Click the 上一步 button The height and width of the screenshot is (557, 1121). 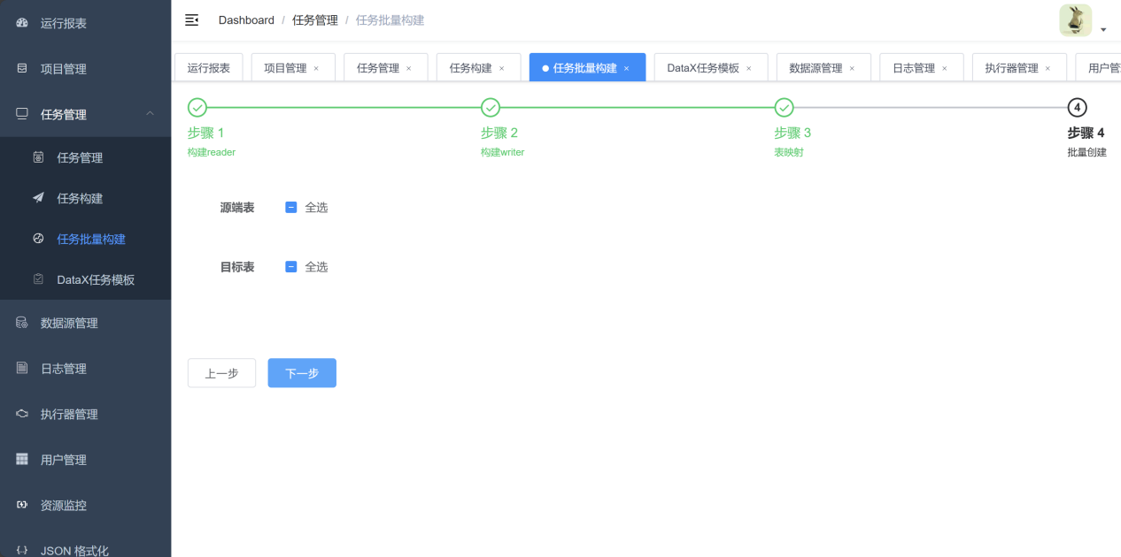pyautogui.click(x=221, y=373)
